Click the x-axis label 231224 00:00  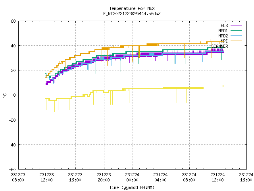tap(132, 177)
